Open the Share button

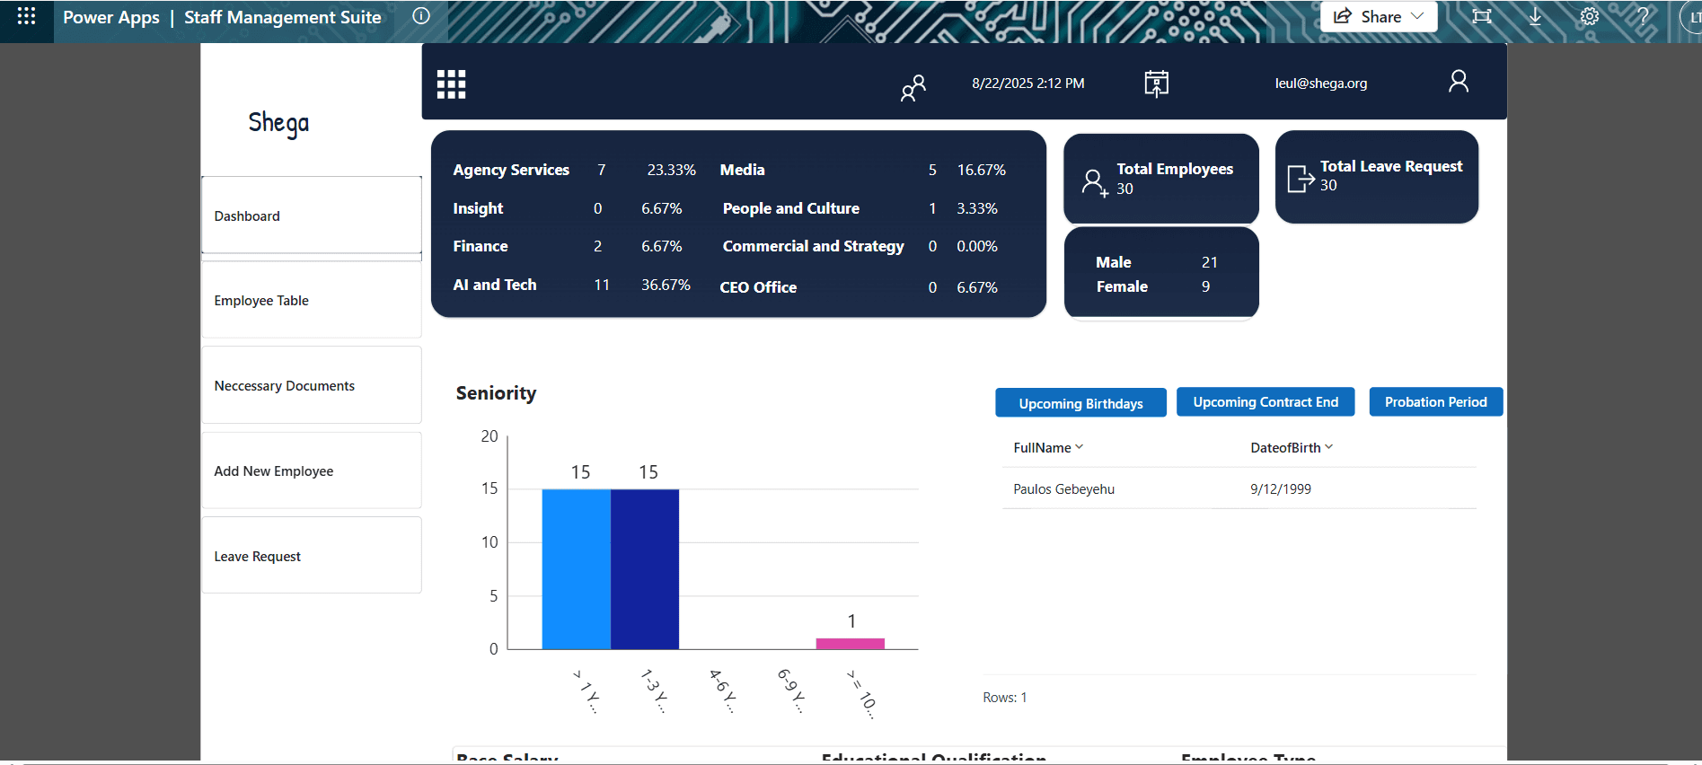[1379, 16]
